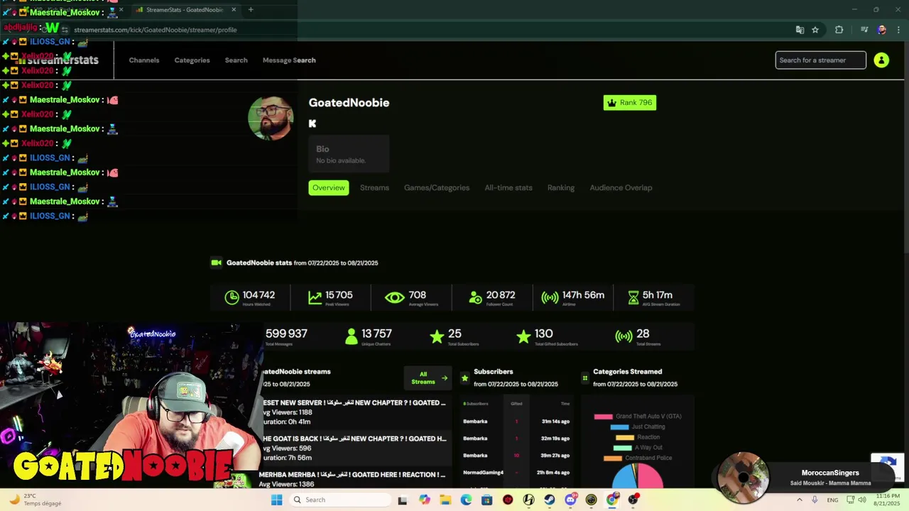This screenshot has height=511, width=909.
Task: Click the clock icon for Hours Watched
Action: (232, 298)
